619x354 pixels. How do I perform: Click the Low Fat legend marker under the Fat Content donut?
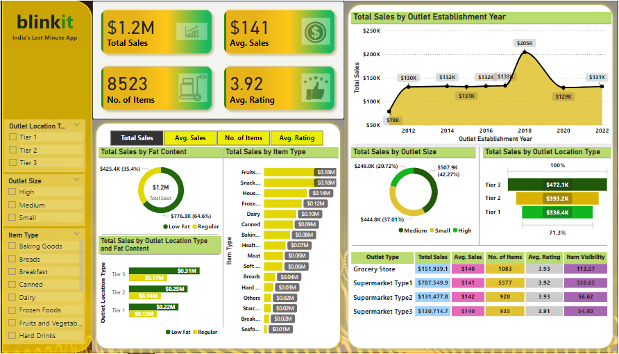click(167, 226)
